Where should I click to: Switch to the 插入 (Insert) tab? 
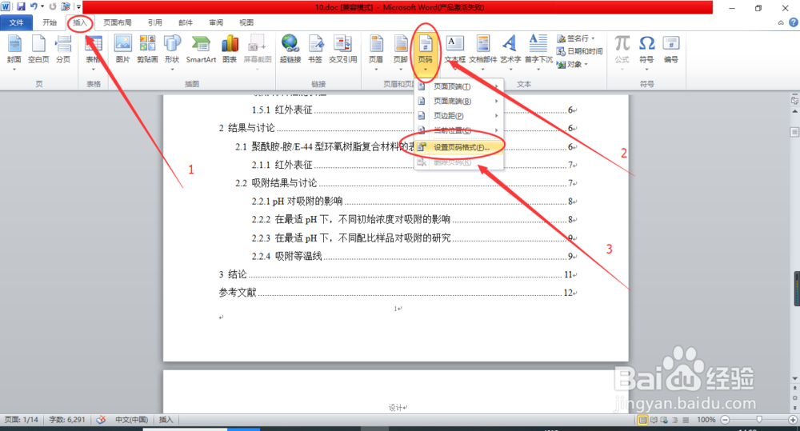(x=80, y=22)
